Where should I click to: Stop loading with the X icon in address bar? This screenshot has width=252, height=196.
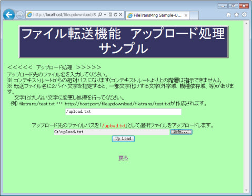[x=120, y=15]
